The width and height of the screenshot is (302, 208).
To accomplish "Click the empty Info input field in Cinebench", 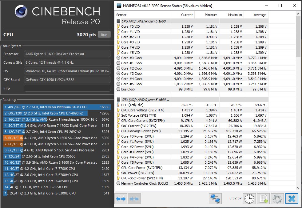I will coord(67,88).
